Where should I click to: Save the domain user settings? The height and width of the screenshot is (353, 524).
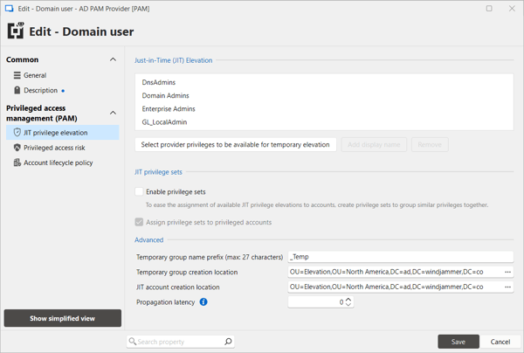(458, 342)
